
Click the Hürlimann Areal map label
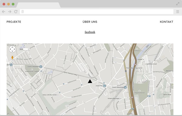[151, 64]
